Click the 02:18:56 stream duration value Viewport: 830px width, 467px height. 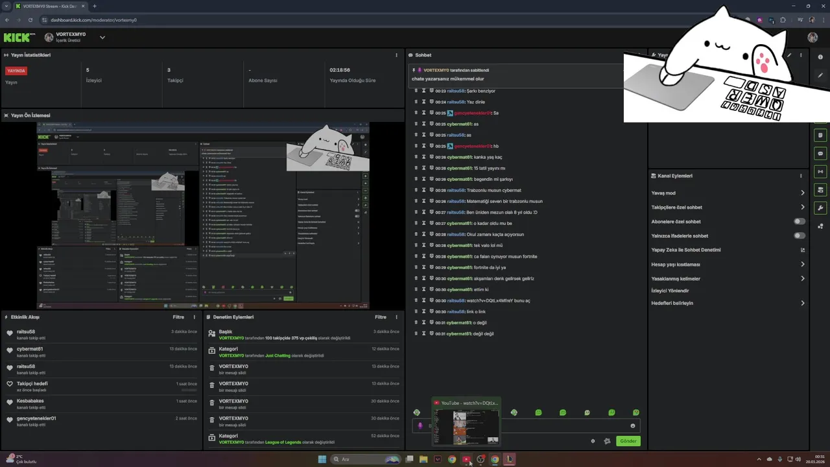coord(340,70)
